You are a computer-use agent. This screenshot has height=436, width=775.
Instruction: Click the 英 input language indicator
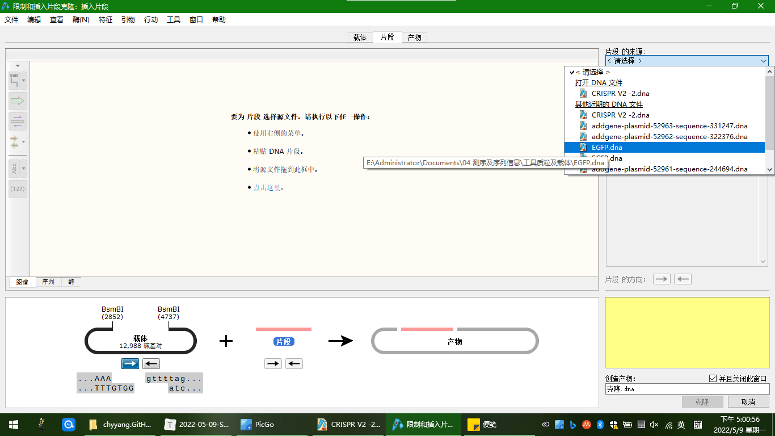point(681,425)
